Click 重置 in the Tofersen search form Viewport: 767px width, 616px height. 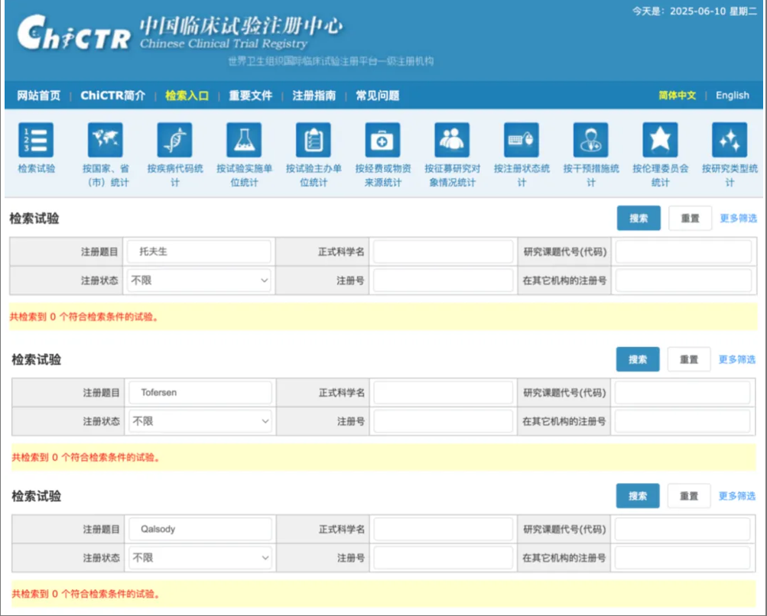pyautogui.click(x=689, y=359)
